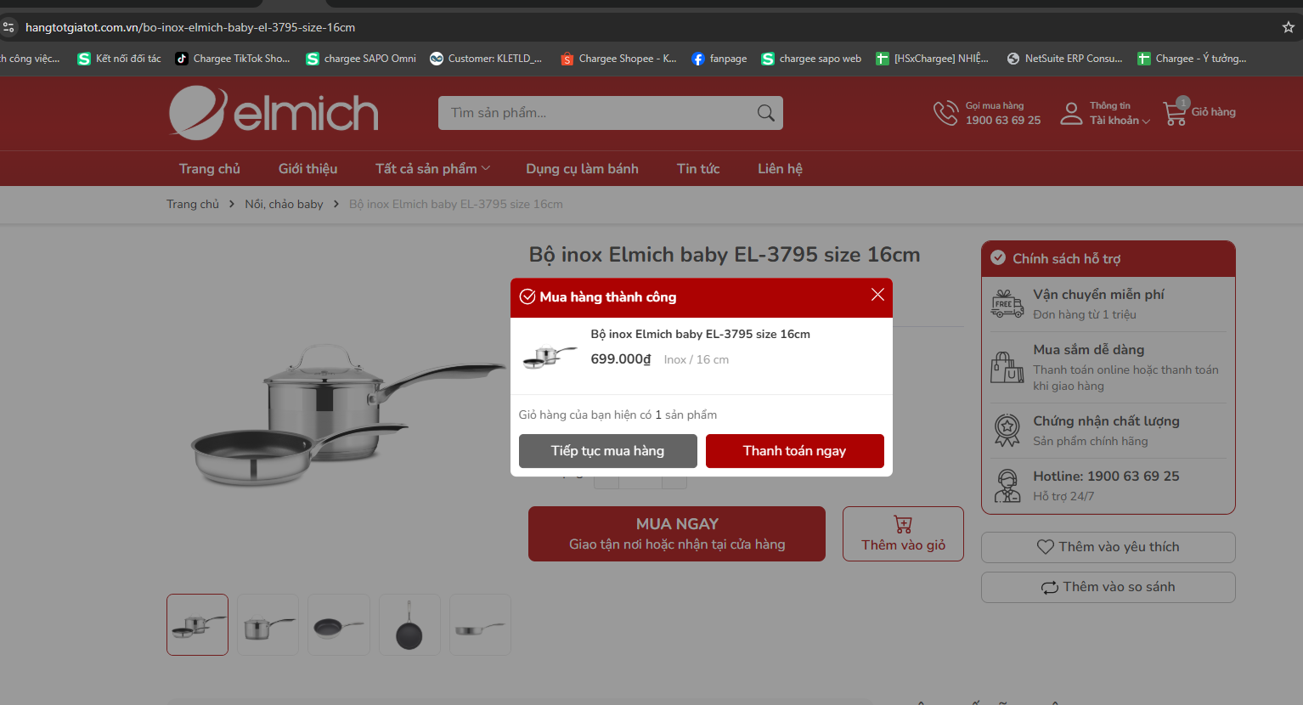Expand the Tài khoản account dropdown

1120,121
